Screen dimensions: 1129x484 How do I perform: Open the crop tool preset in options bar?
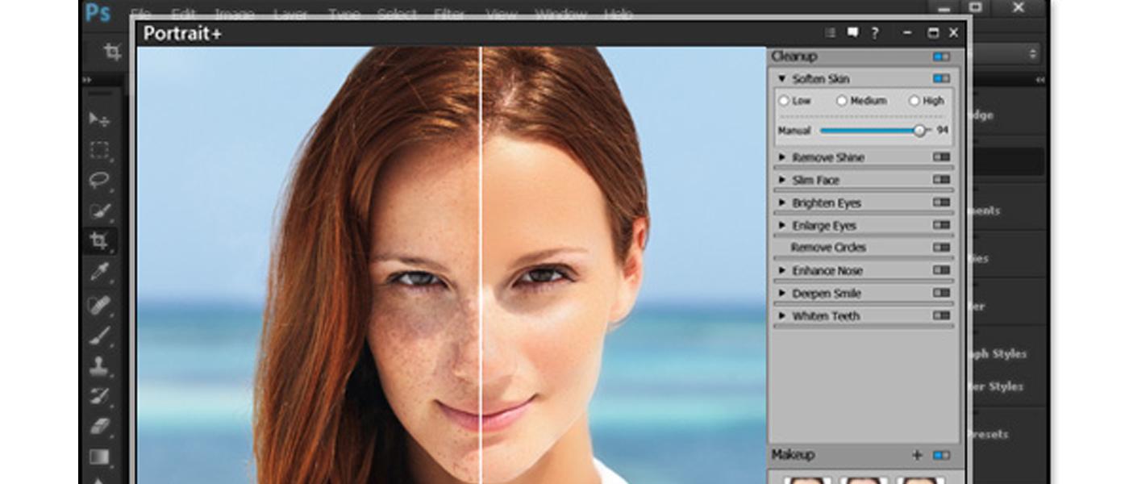point(113,53)
